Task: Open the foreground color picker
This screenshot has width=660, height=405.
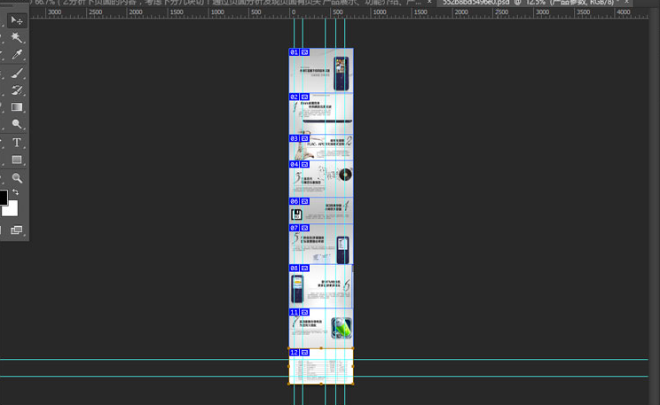Action: [3, 198]
